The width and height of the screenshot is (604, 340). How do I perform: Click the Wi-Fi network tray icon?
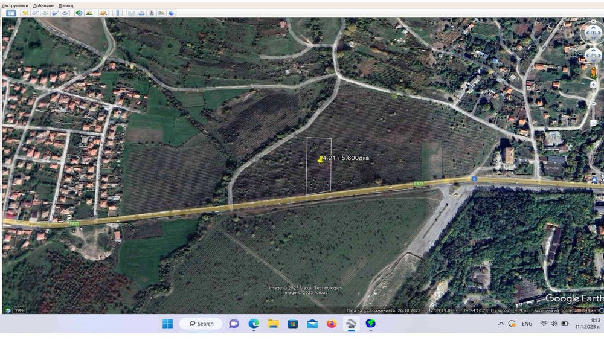[x=544, y=324]
